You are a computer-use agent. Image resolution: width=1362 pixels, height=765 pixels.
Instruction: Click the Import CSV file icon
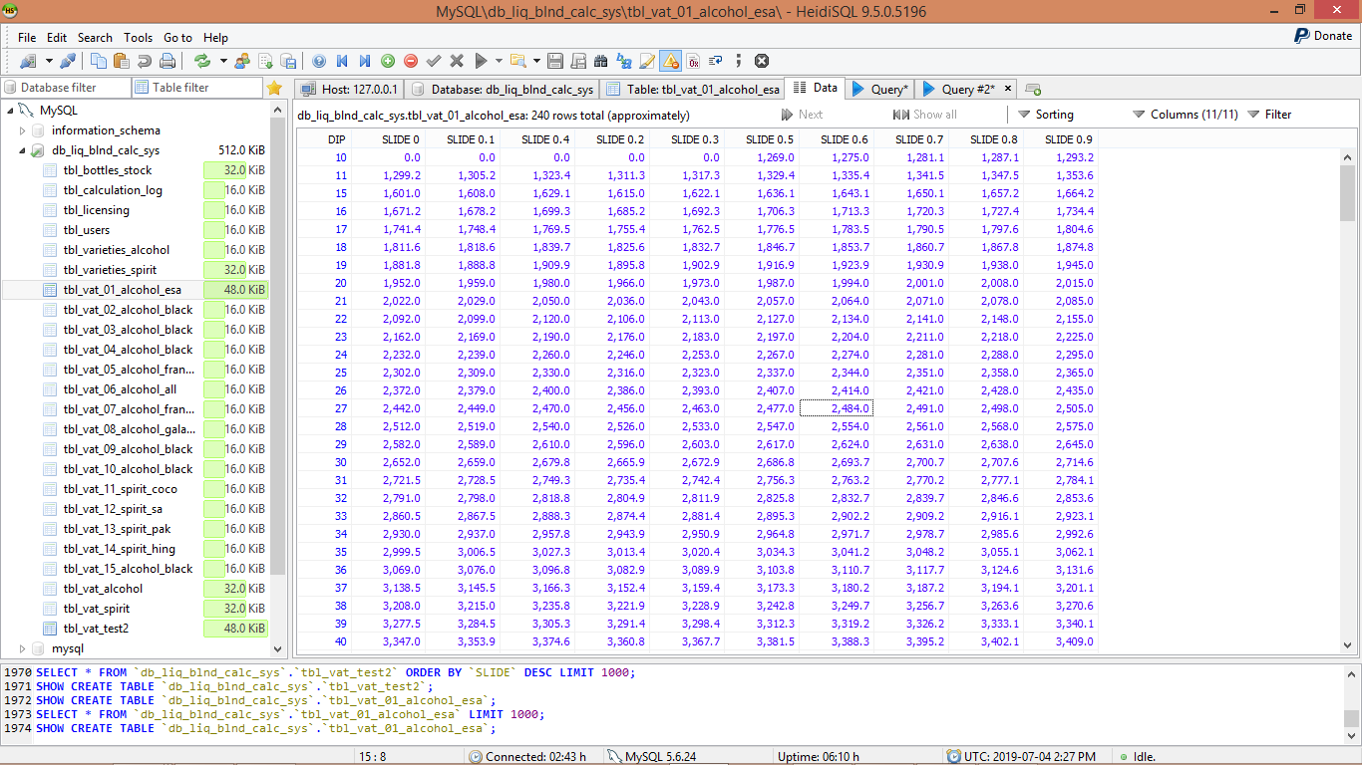[265, 61]
